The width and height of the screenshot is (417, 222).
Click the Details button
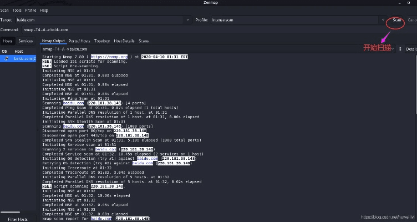click(x=411, y=49)
